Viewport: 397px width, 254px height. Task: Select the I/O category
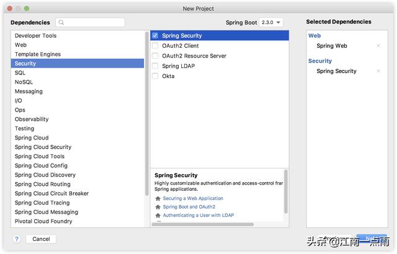tap(78, 100)
